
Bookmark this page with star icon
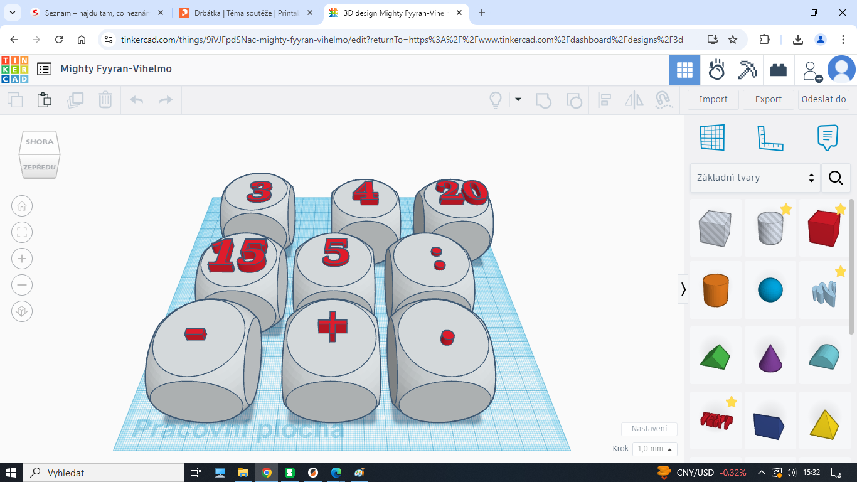[732, 40]
